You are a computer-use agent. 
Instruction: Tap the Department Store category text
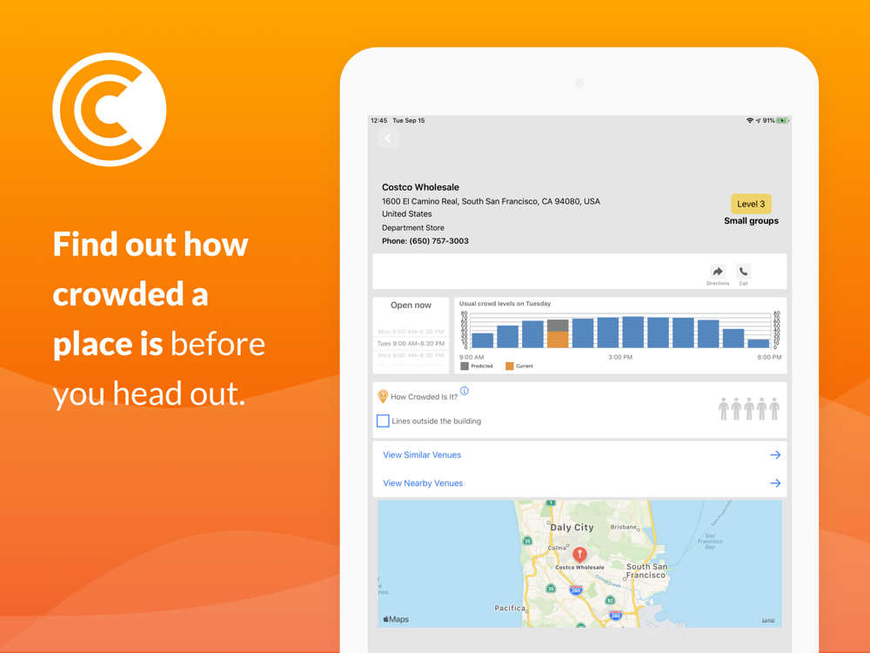pos(412,227)
